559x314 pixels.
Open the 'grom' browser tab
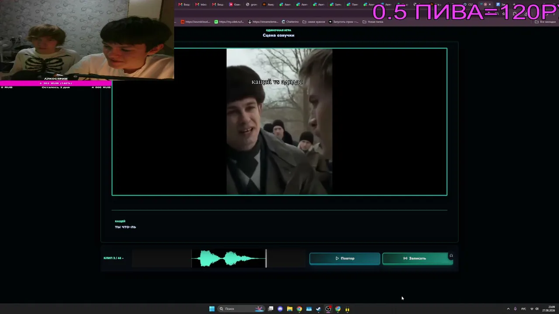coord(252,4)
